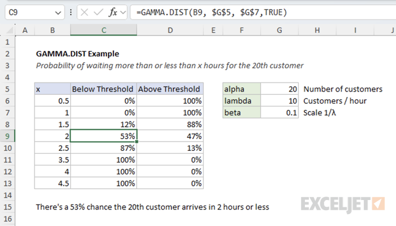Select column E header
This screenshot has height=226, width=396.
(x=213, y=31)
